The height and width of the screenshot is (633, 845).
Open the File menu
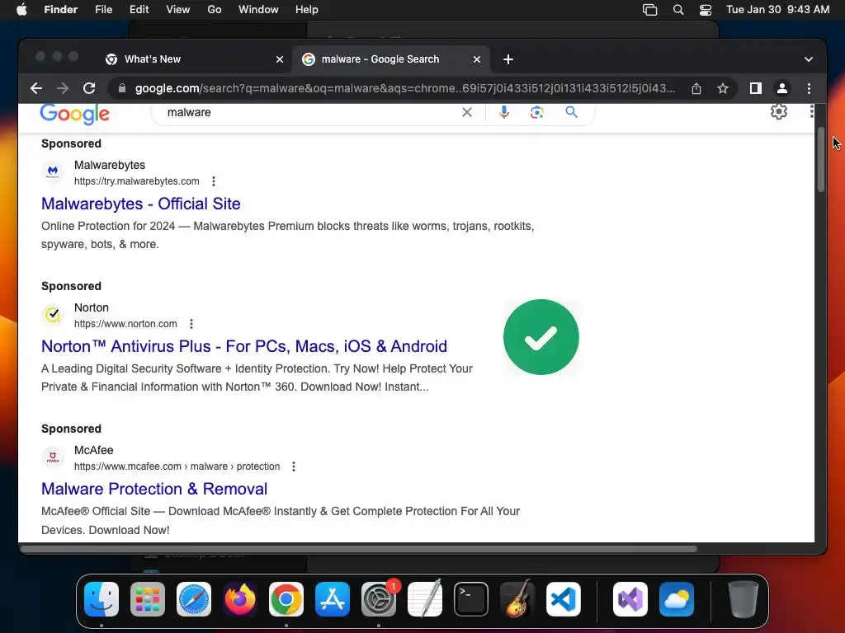[x=103, y=10]
